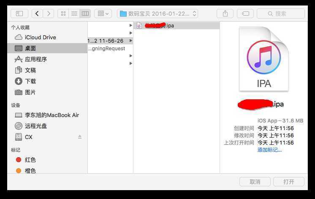Expand the first folder row arrow
The height and width of the screenshot is (199, 315).
131,25
